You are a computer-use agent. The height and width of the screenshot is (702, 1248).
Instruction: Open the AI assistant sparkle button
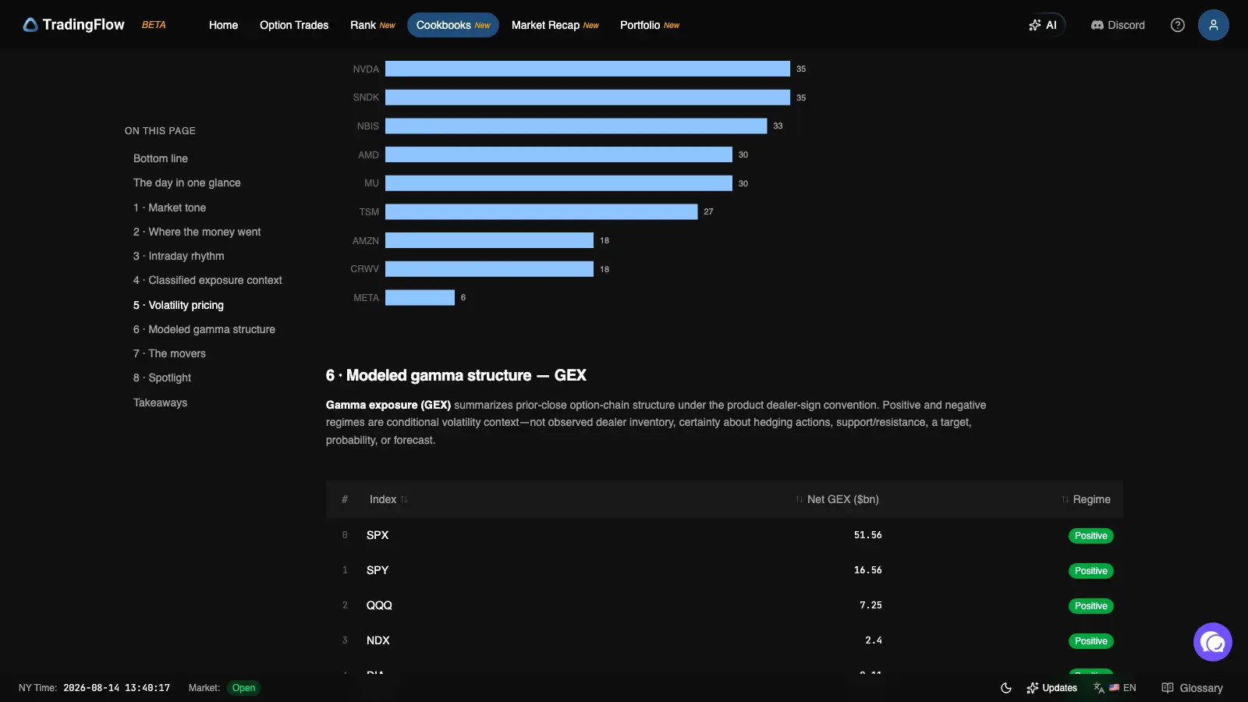1044,25
